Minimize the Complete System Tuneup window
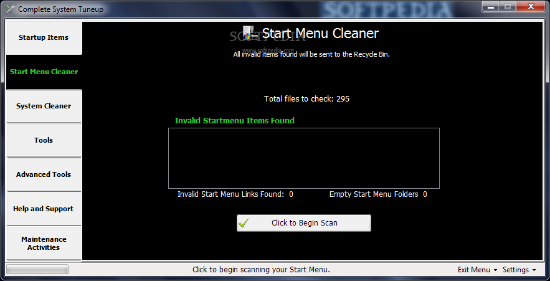The width and height of the screenshot is (550, 281). pyautogui.click(x=491, y=6)
